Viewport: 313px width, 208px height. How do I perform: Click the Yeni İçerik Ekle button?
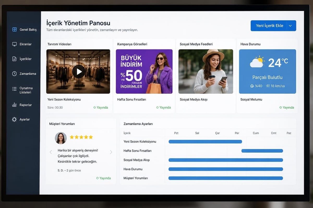point(269,26)
